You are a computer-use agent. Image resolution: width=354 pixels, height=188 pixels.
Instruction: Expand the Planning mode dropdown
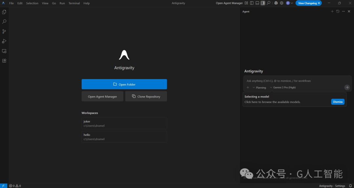pyautogui.click(x=259, y=88)
